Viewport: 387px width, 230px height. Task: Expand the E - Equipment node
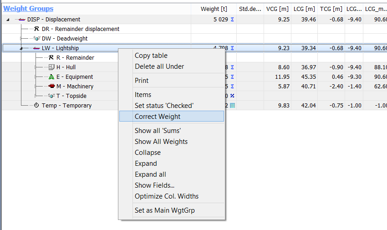click(36, 77)
